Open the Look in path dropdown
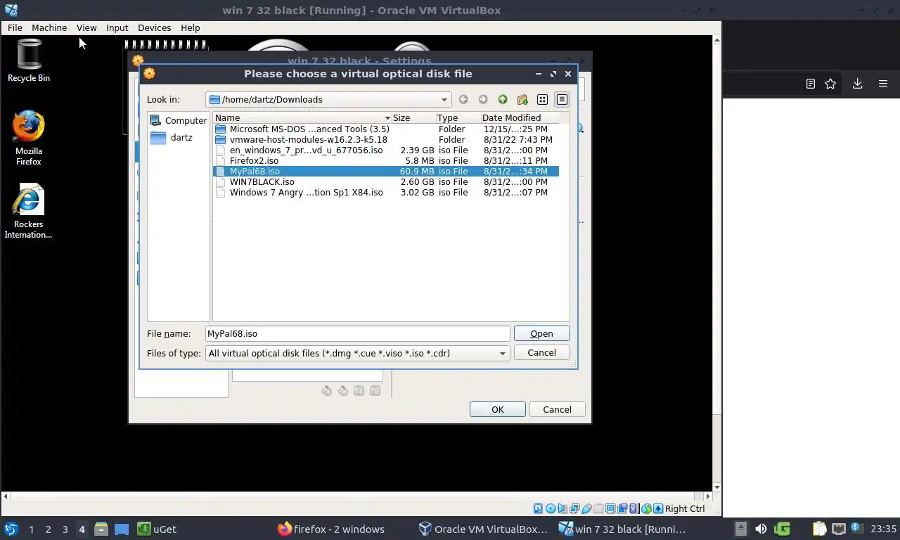 coord(328,100)
